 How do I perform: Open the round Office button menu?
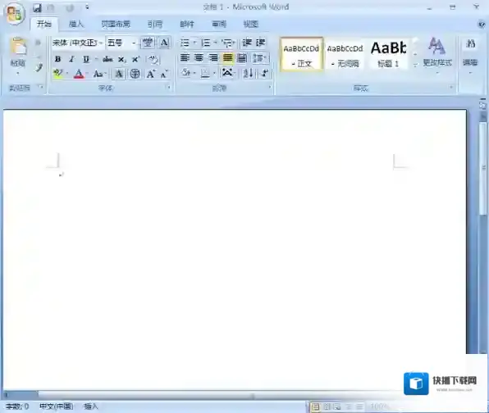pyautogui.click(x=15, y=13)
